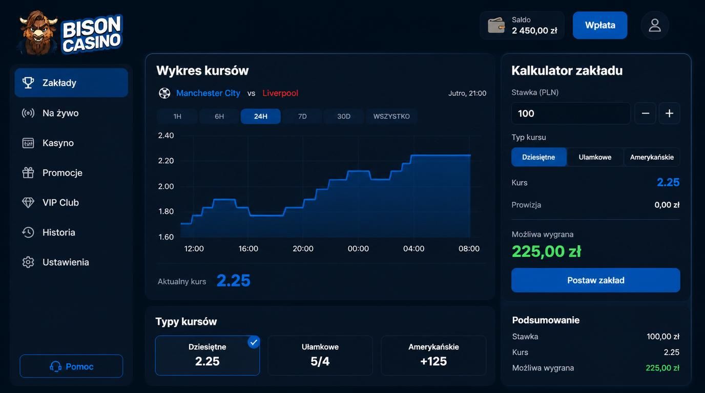Screen dimensions: 705x393
Task: Click the Stawka 100,00 zł in Podsumowanie
Action: [663, 337]
